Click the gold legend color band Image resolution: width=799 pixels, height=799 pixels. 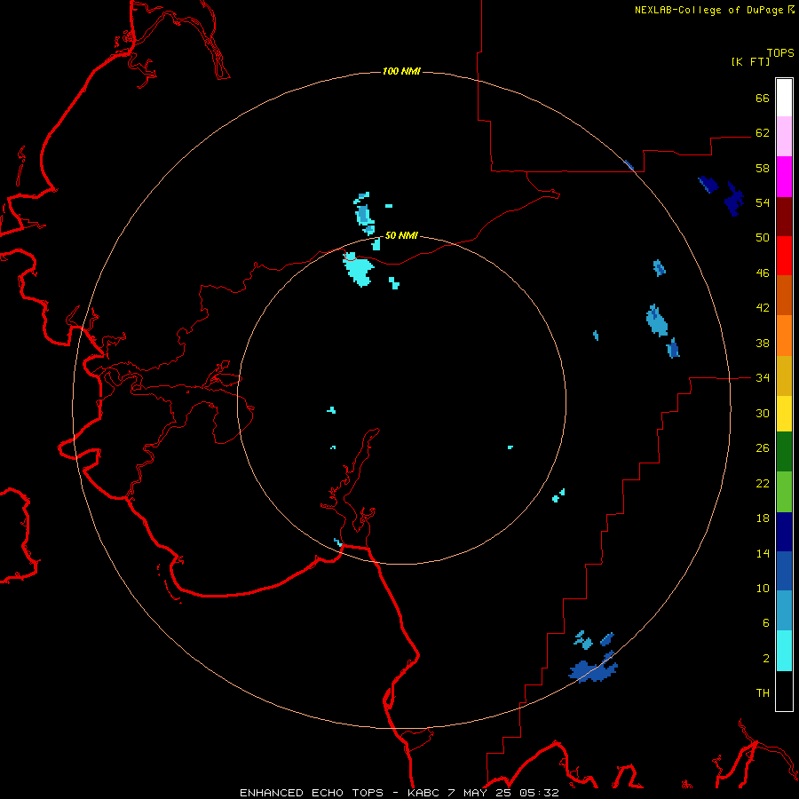click(784, 376)
